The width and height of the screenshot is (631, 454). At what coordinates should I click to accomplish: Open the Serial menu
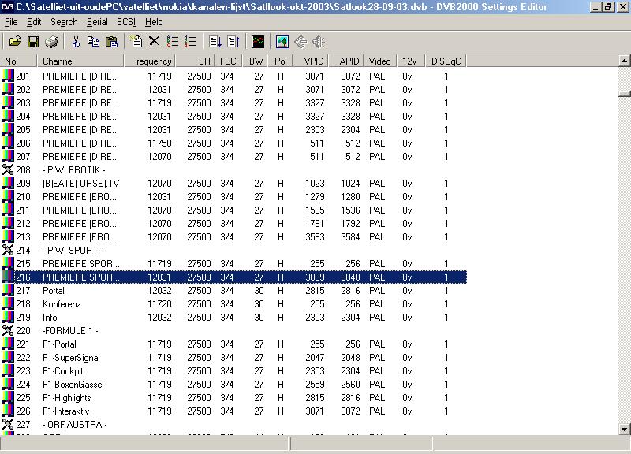point(97,22)
